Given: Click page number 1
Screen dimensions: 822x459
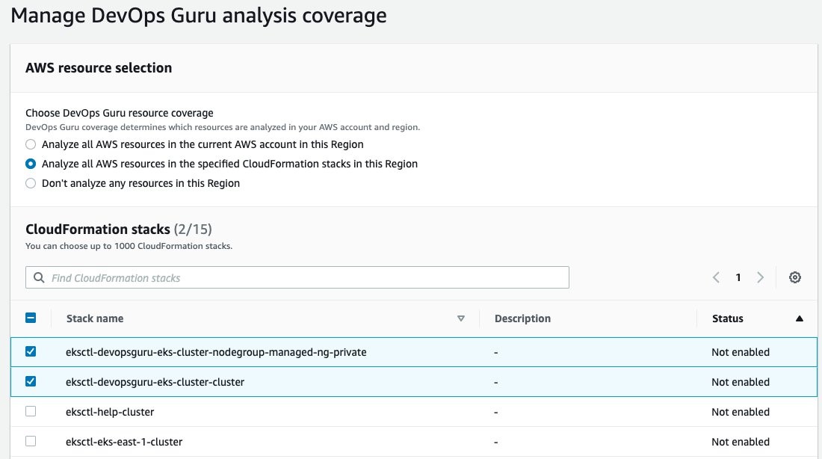Looking at the screenshot, I should pos(738,277).
